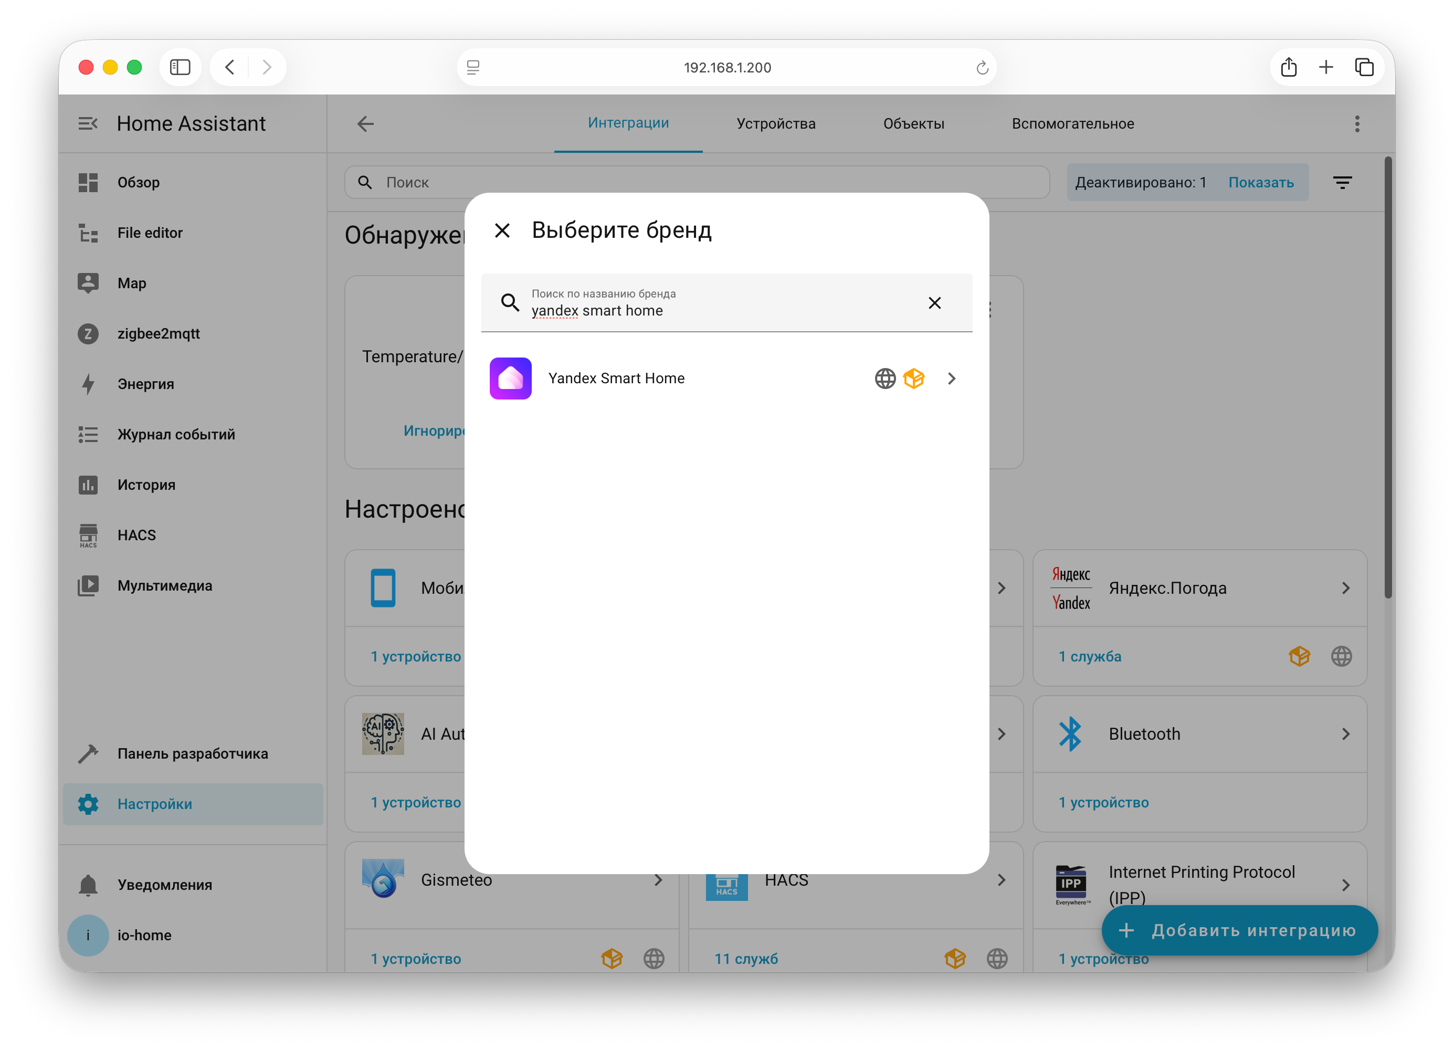Open История from the sidebar

click(146, 485)
